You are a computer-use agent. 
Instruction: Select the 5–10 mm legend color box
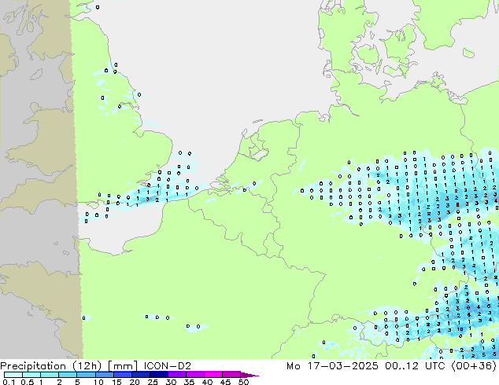point(87,375)
